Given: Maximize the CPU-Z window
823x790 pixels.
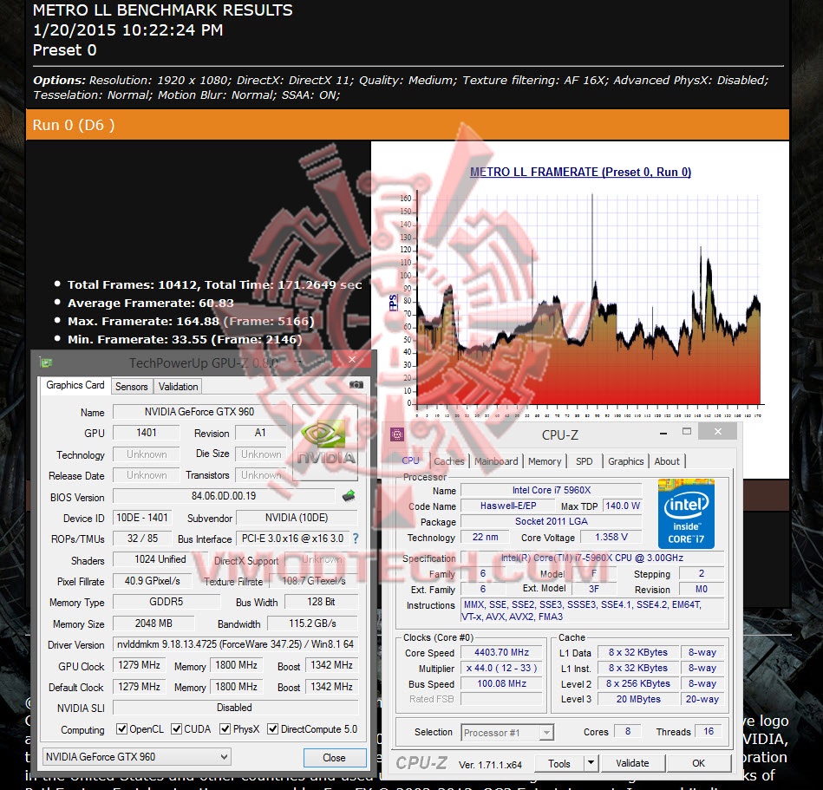Looking at the screenshot, I should point(687,432).
